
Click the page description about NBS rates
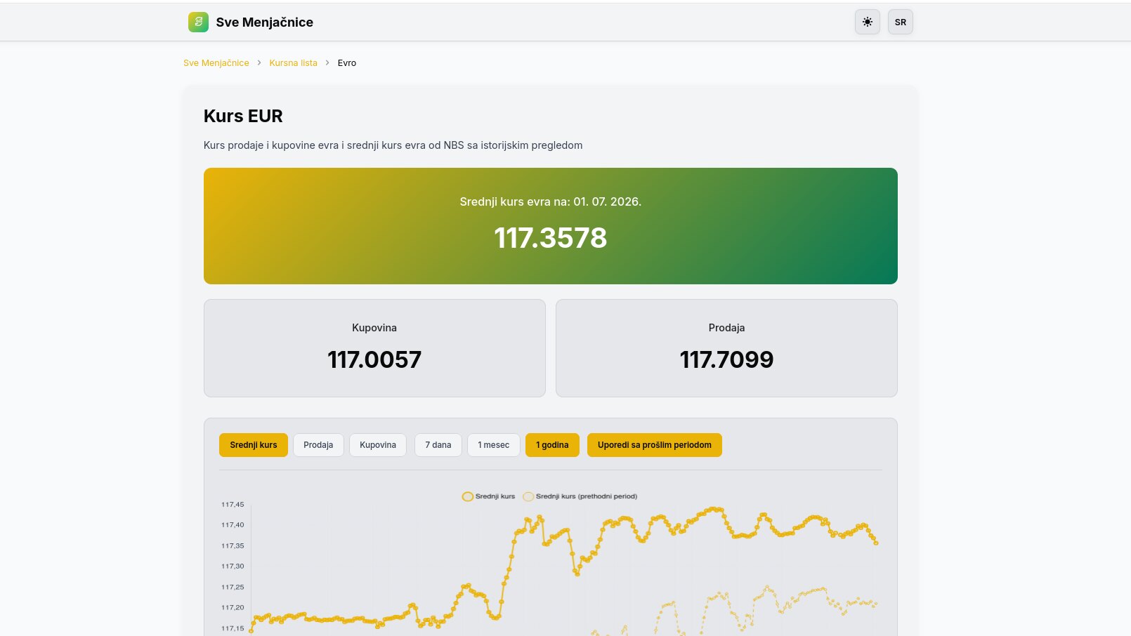393,145
